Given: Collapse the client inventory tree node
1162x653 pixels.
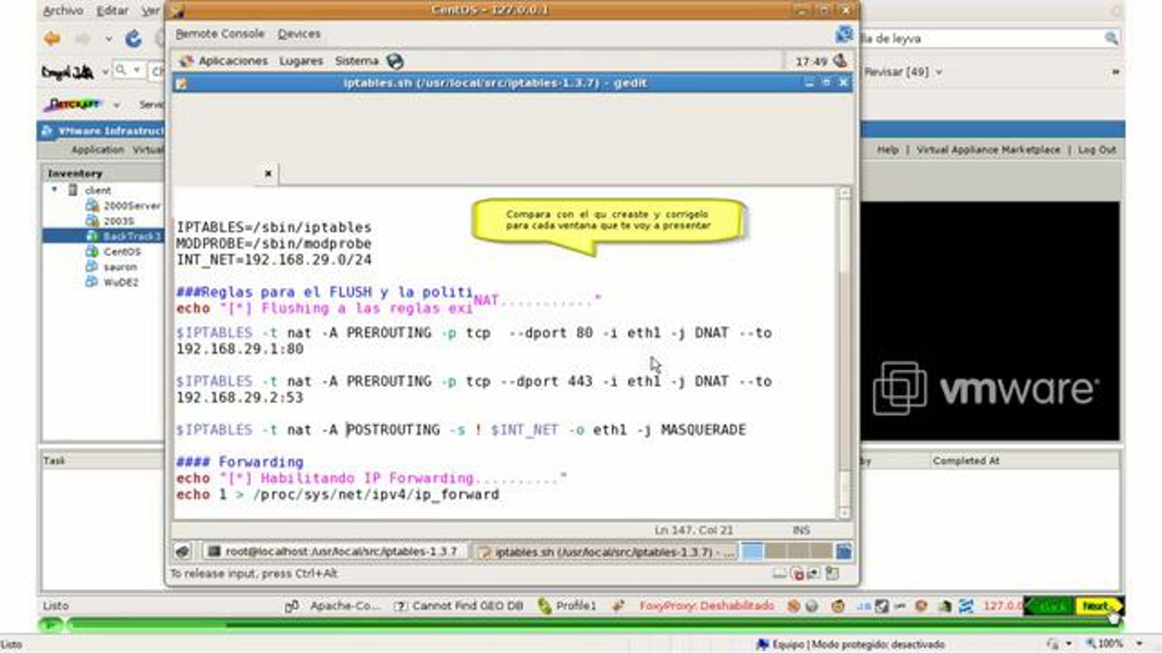Looking at the screenshot, I should click(x=54, y=190).
